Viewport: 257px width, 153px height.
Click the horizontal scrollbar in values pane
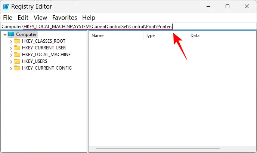[158, 149]
